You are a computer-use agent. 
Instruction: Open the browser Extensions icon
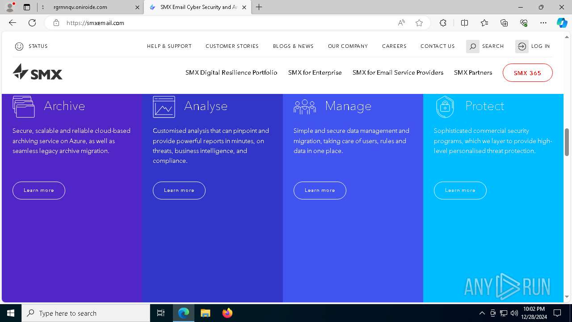pos(443,23)
